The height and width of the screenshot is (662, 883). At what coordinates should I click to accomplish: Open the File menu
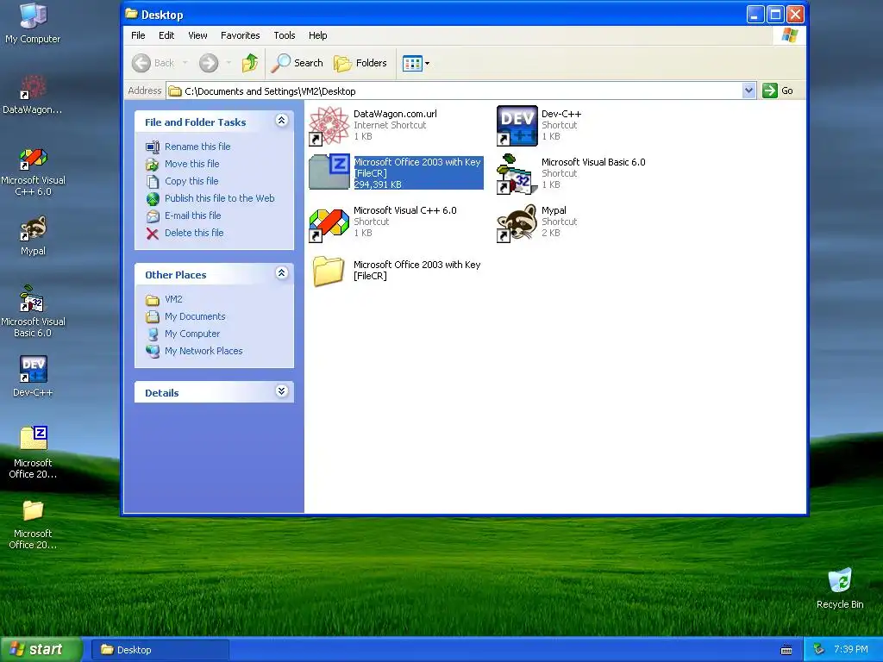pyautogui.click(x=138, y=35)
